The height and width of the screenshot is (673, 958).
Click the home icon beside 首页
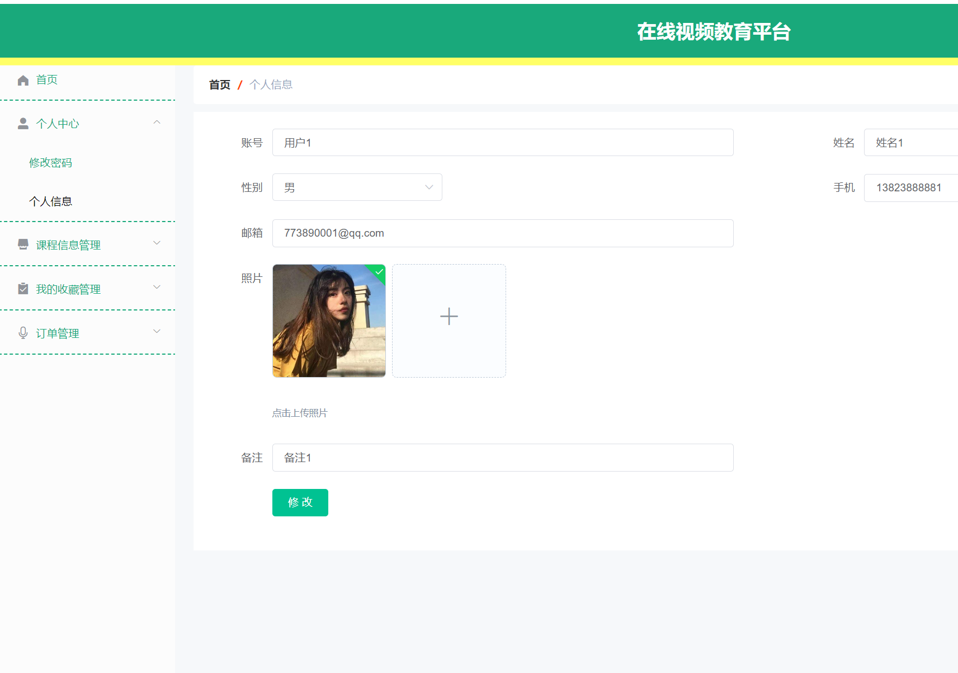point(23,79)
